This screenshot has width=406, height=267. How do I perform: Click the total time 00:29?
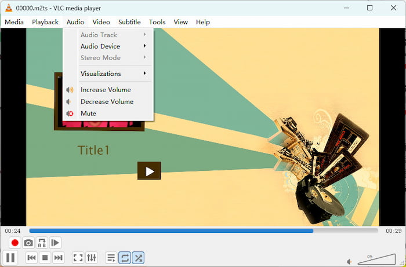tap(394, 231)
